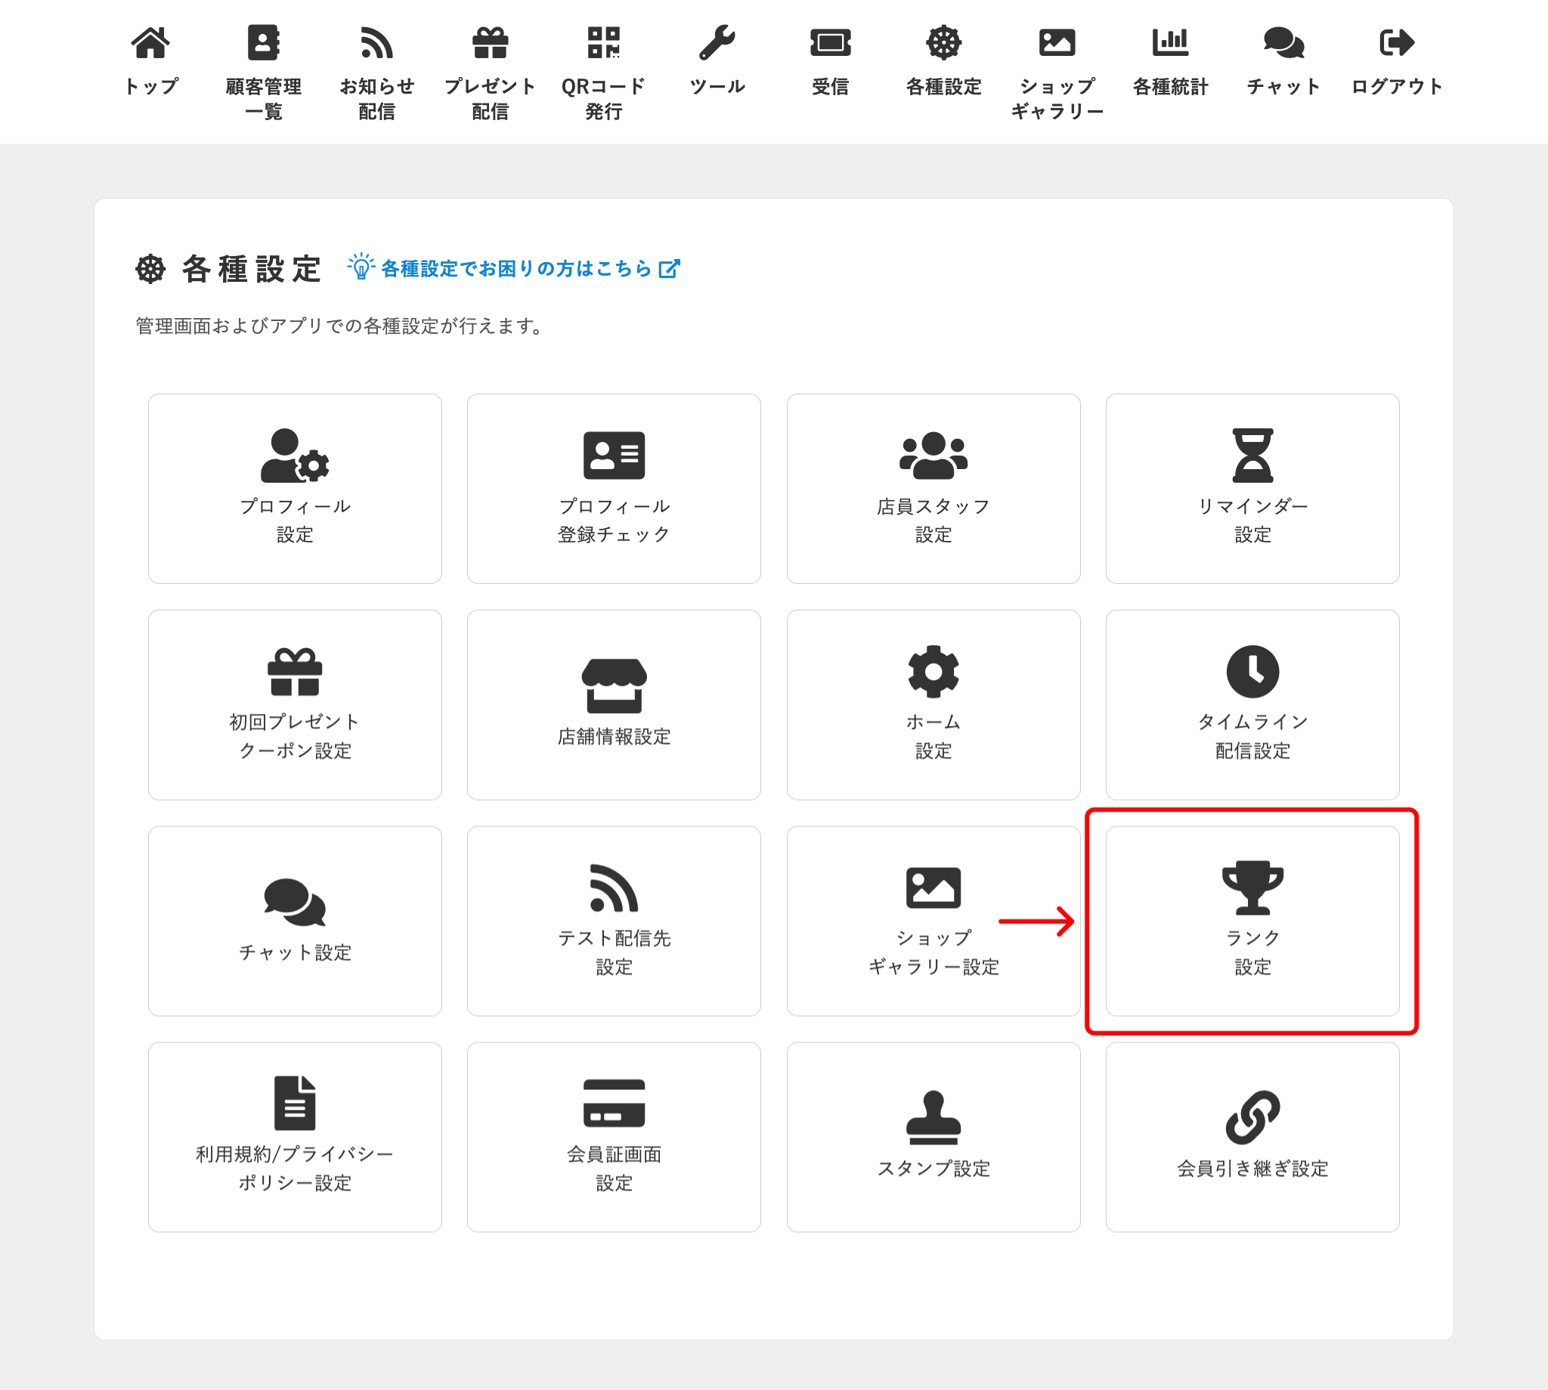
Task: Click the document icon for 利用規約/プライバシーポリシー設定
Action: [x=295, y=1103]
